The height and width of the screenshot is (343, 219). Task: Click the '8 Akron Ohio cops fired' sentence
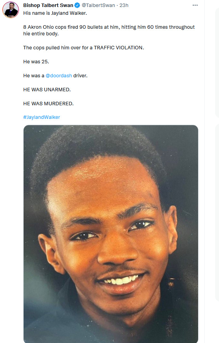(109, 27)
